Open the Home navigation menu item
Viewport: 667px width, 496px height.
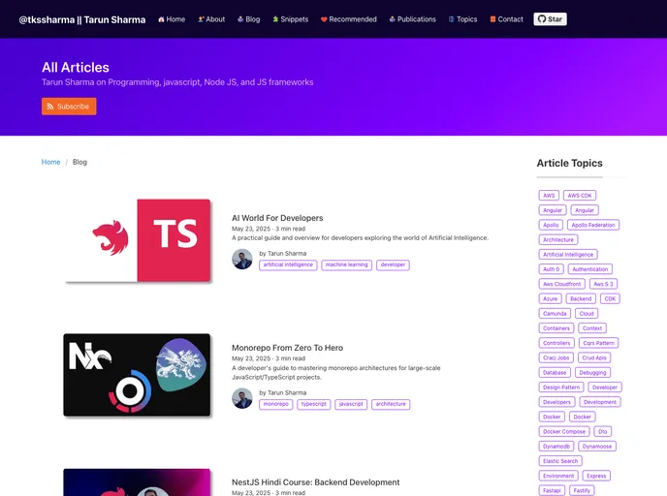(172, 19)
